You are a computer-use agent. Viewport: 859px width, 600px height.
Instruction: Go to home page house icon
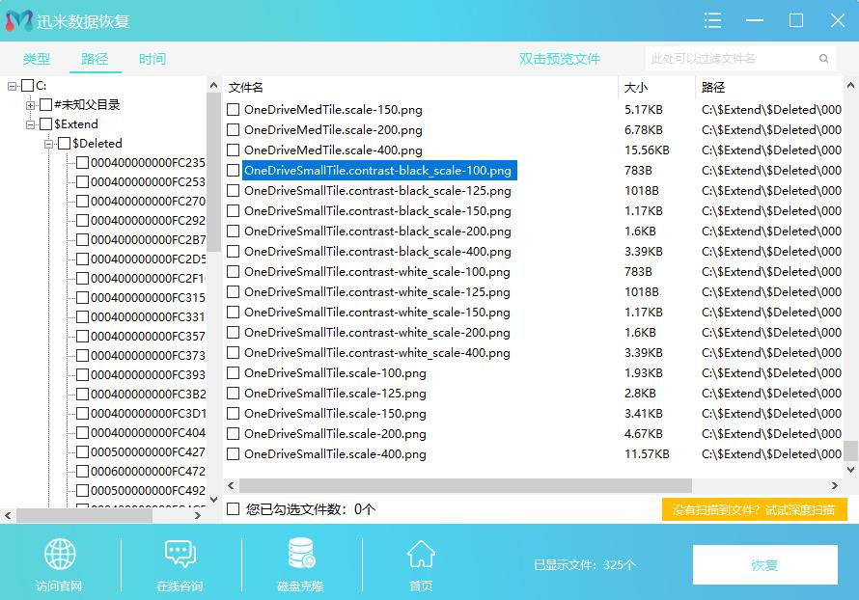[x=420, y=555]
